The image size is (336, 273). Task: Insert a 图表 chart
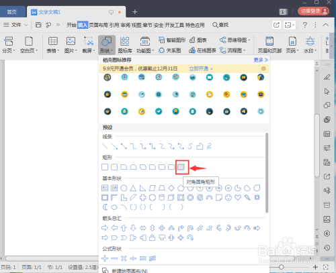(x=198, y=40)
